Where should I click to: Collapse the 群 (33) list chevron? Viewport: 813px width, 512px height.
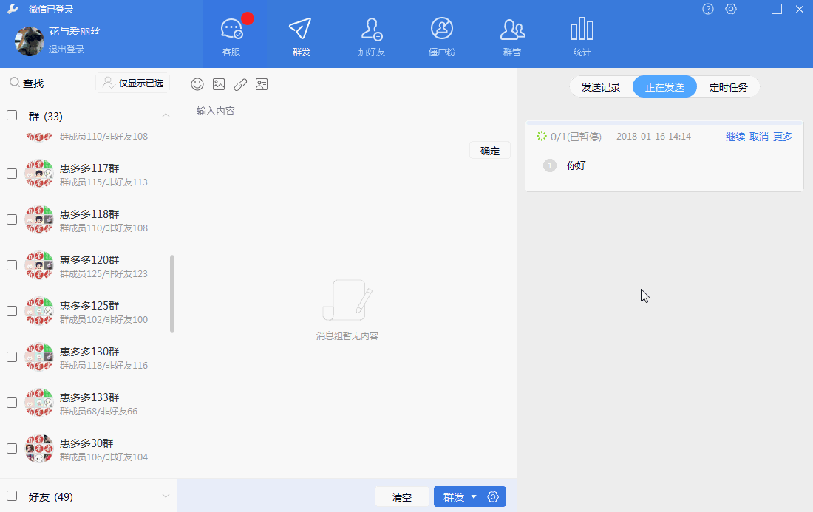point(166,115)
